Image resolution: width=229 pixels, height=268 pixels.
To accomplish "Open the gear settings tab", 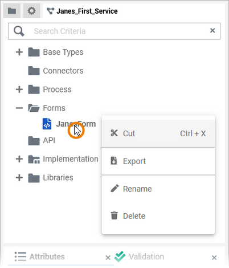I will tap(31, 11).
